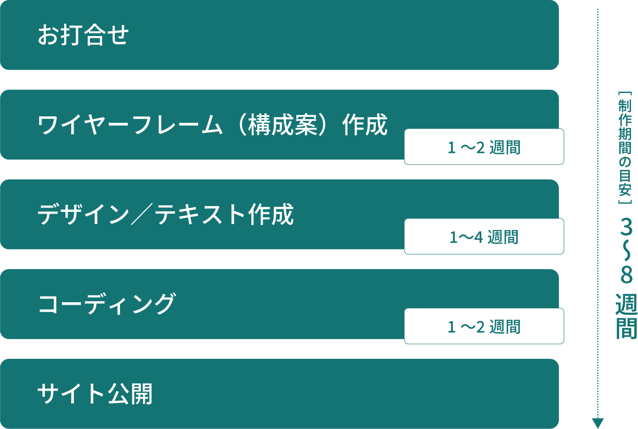Click the 1〜4週間 duration badge
638x429 pixels.
pos(484,237)
